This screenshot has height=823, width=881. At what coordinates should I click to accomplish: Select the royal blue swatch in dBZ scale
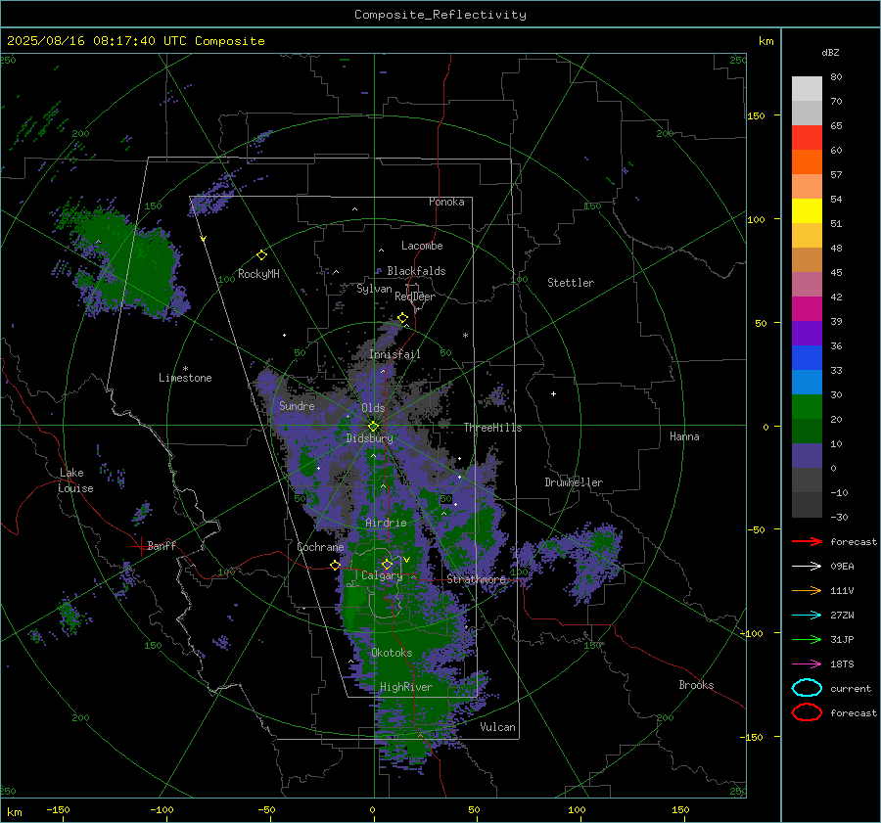click(x=807, y=357)
